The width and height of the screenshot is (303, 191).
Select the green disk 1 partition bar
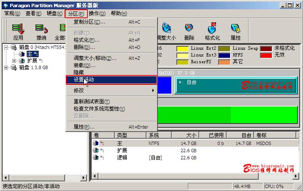(227, 115)
